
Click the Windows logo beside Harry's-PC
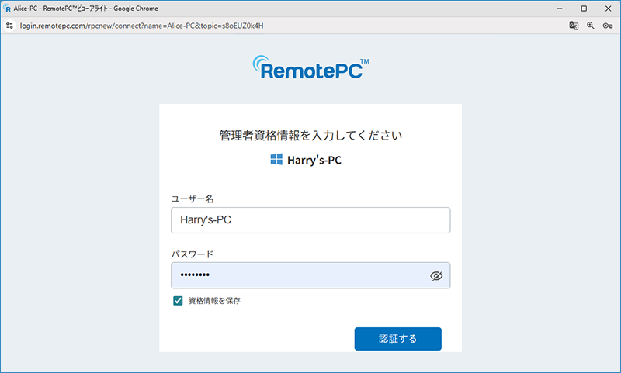[x=276, y=160]
